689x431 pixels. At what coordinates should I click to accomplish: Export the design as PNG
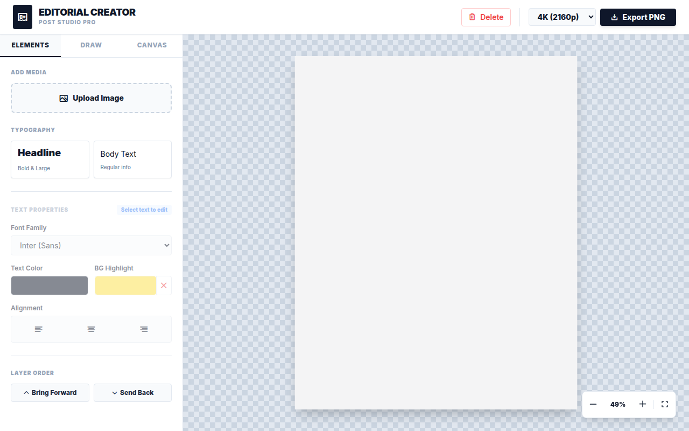coord(638,17)
